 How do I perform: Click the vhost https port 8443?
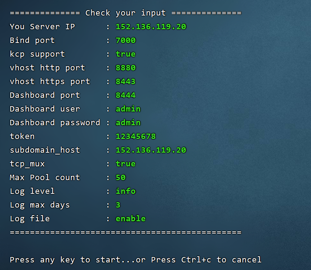click(x=126, y=82)
